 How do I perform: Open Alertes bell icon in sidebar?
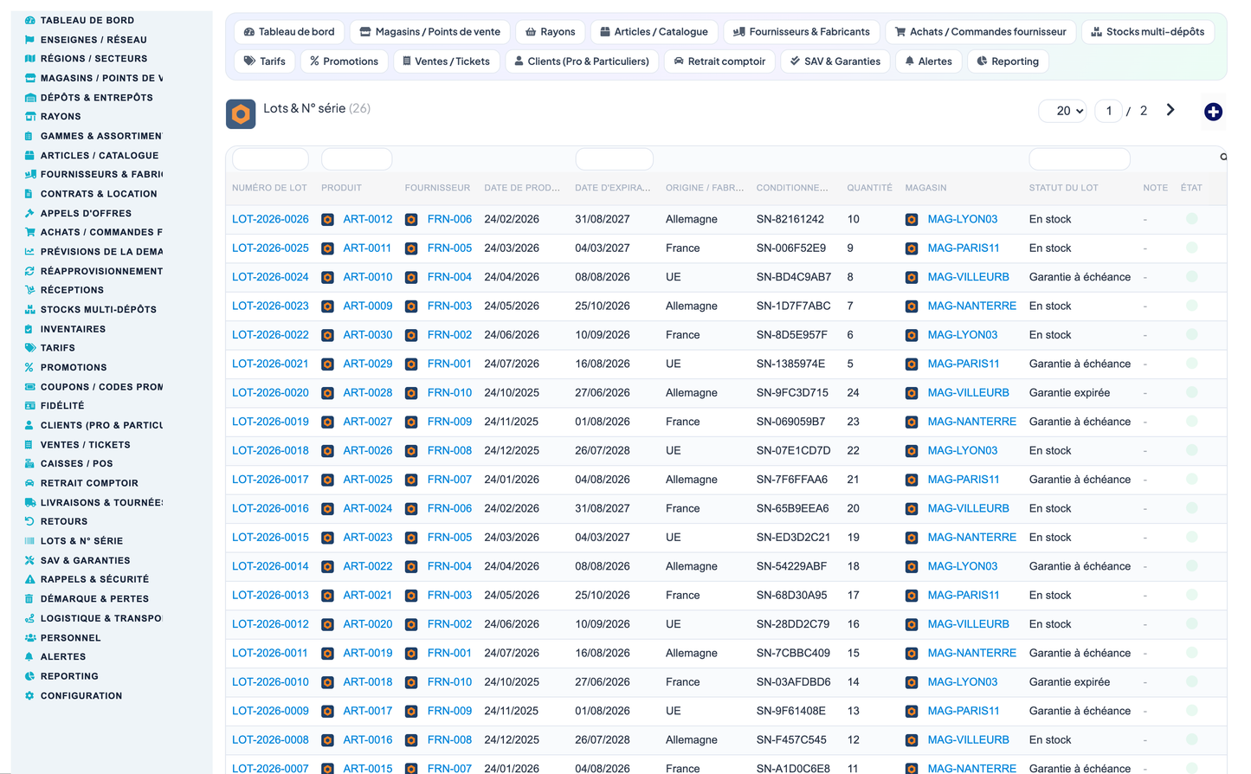coord(29,657)
